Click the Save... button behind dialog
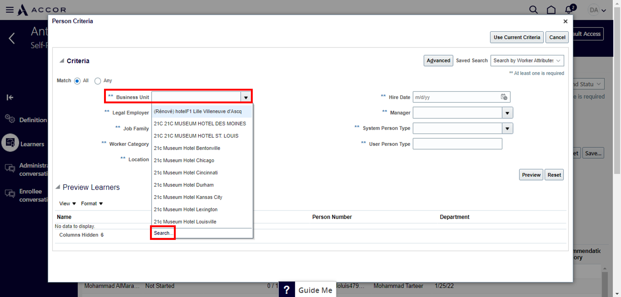The width and height of the screenshot is (621, 297). 593,153
